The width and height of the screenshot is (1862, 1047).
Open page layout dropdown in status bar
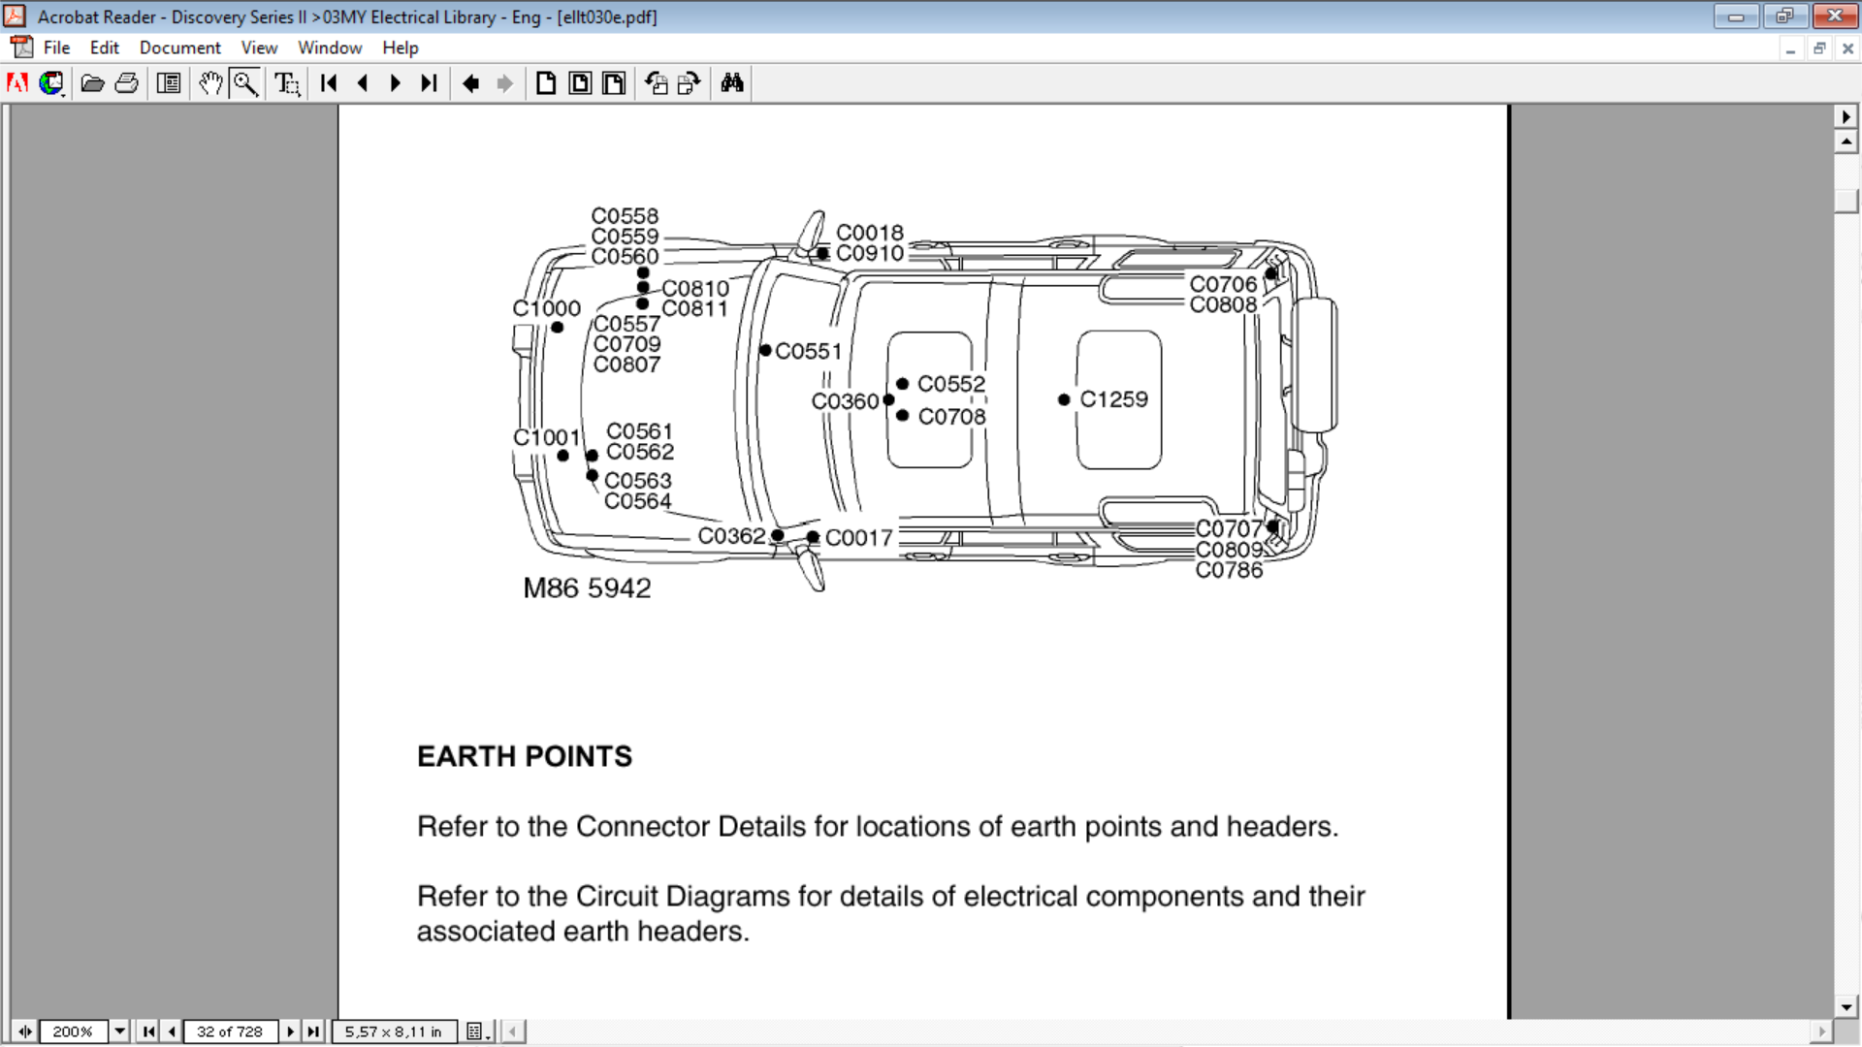477,1031
